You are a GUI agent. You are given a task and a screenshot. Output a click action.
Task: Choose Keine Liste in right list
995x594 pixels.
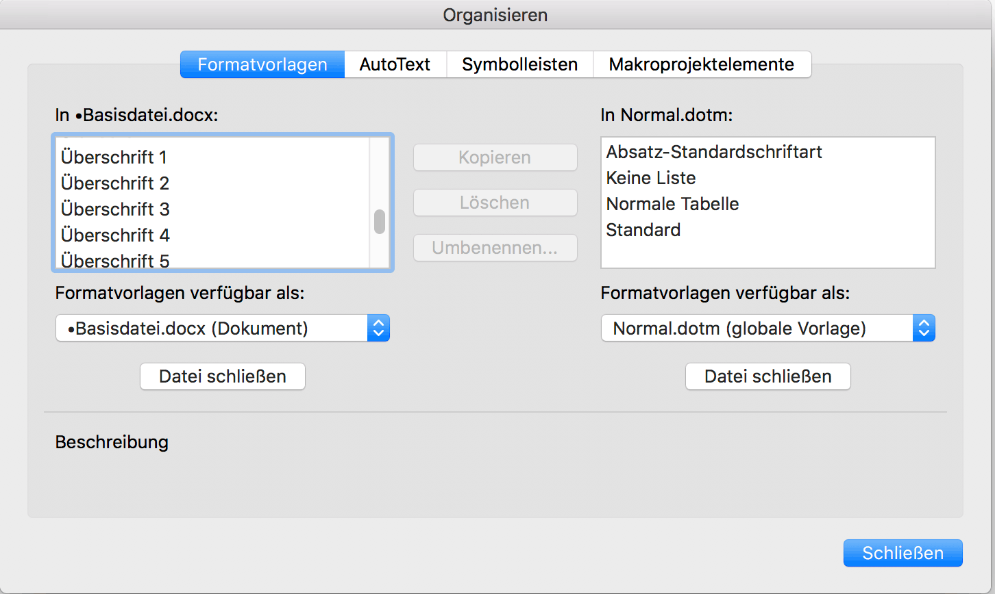tap(767, 178)
